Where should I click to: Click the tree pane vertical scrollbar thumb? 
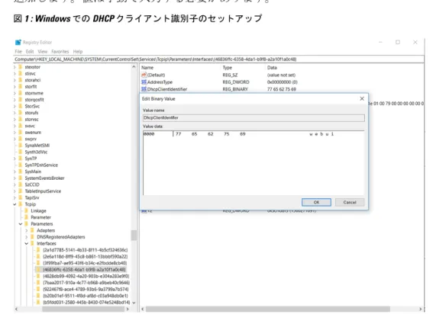pos(134,235)
